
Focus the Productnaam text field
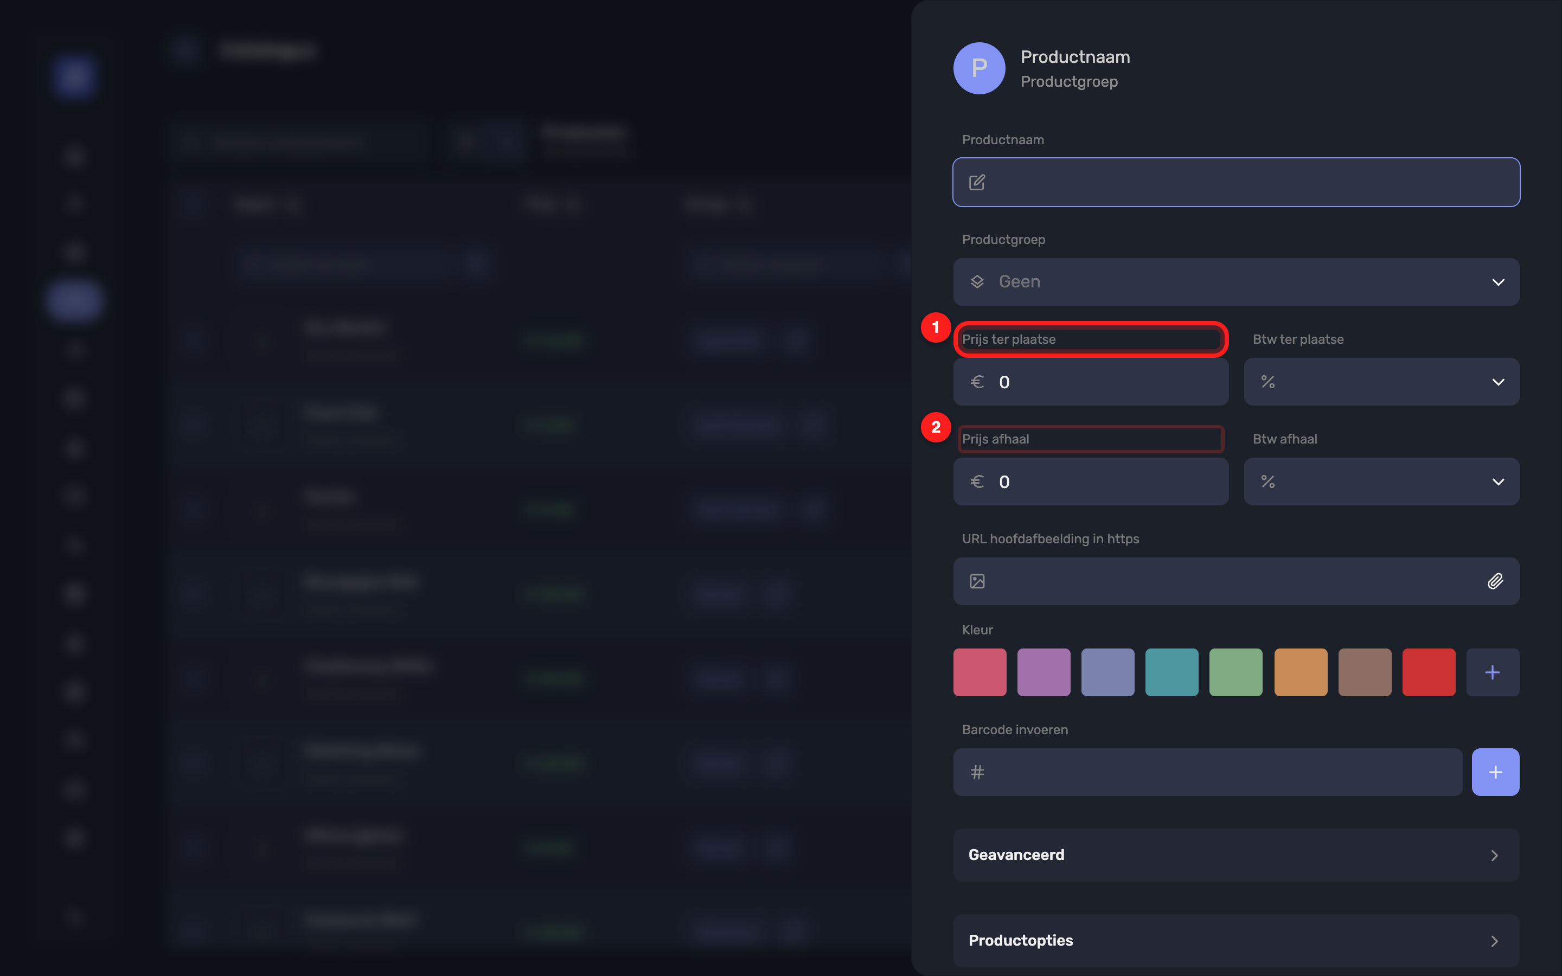tap(1236, 182)
